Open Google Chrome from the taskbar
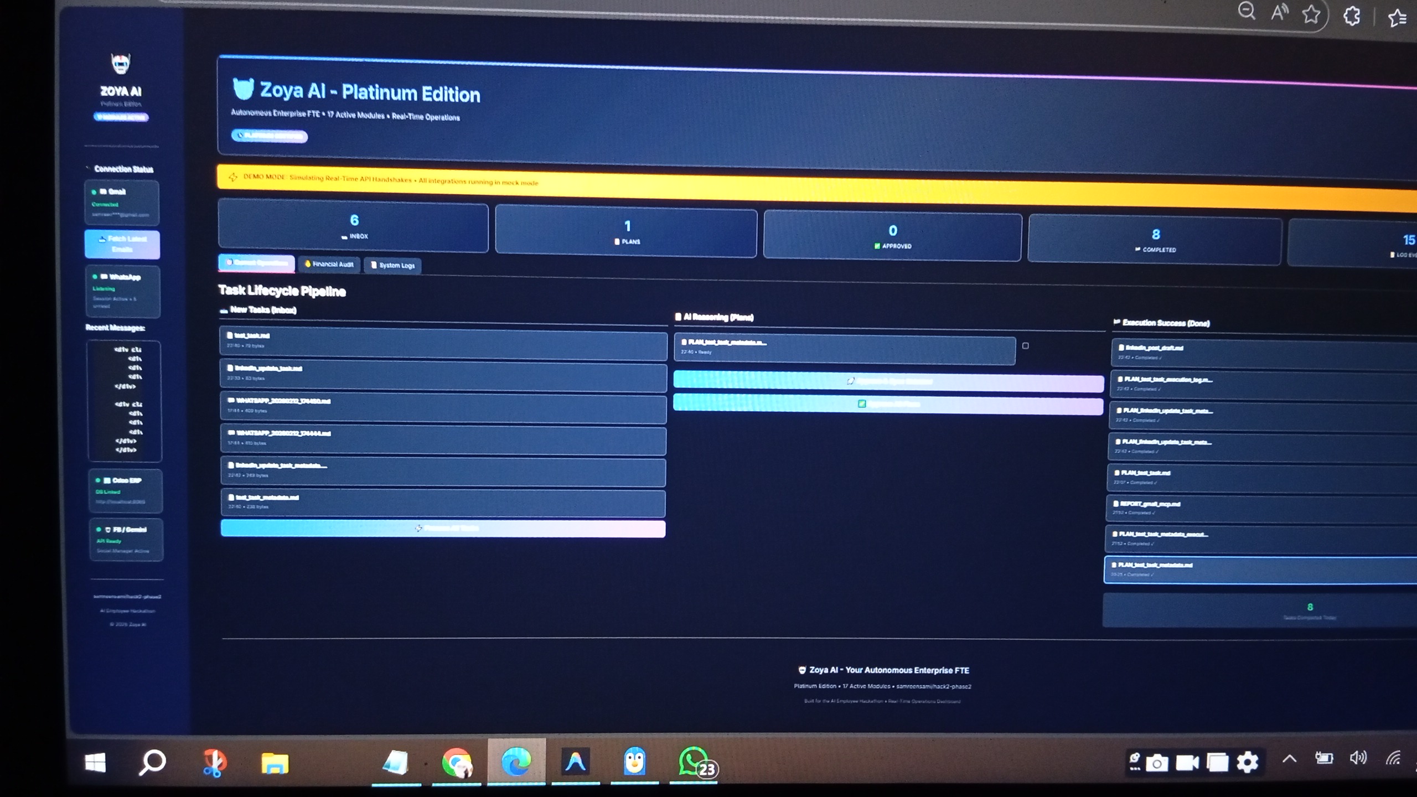 [457, 763]
